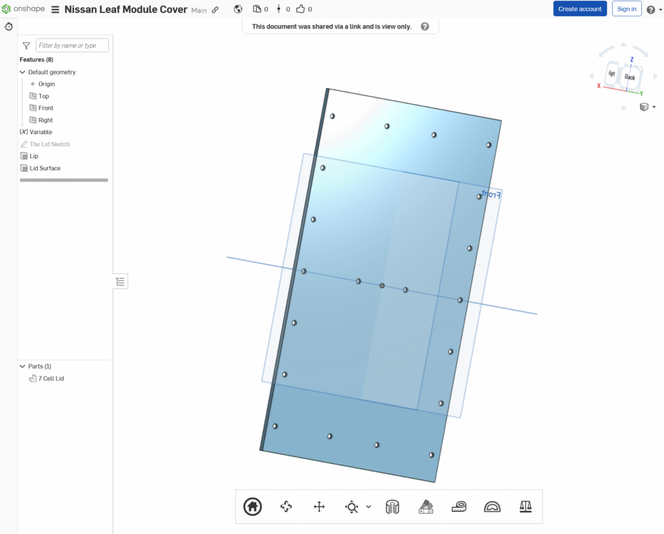The height and width of the screenshot is (534, 664).
Task: Open the Section view tool
Action: pos(392,507)
